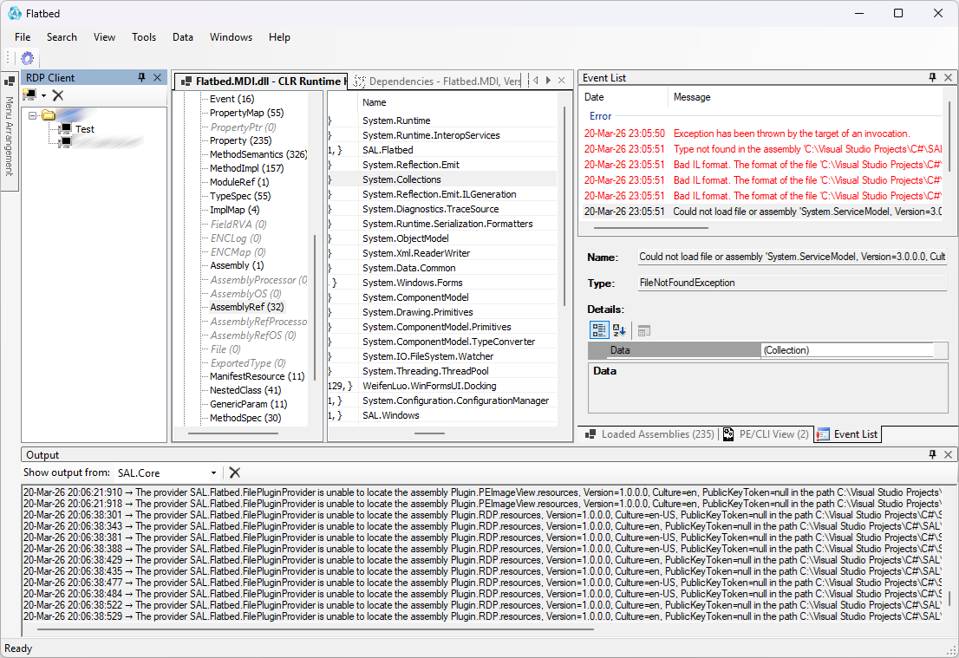959x658 pixels.
Task: Click the RDP Client connect computer icon
Action: [x=30, y=95]
